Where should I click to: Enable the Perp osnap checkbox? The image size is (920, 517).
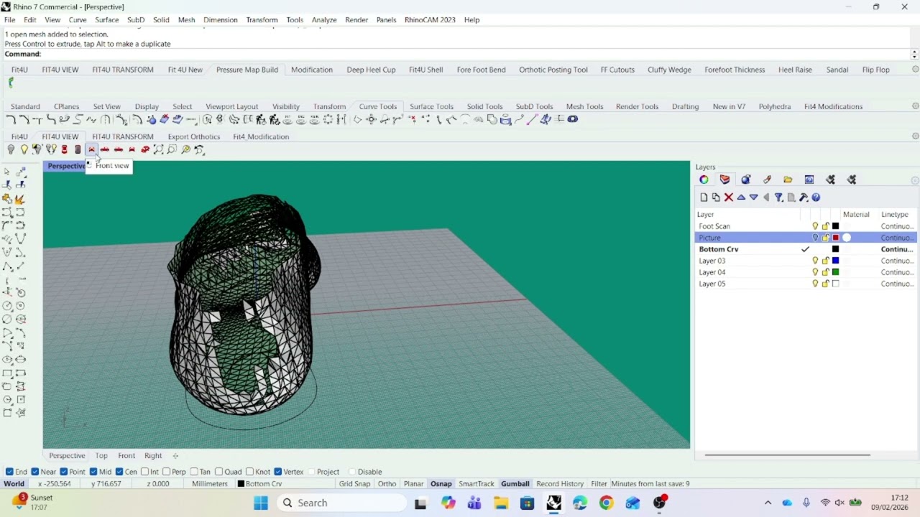166,472
